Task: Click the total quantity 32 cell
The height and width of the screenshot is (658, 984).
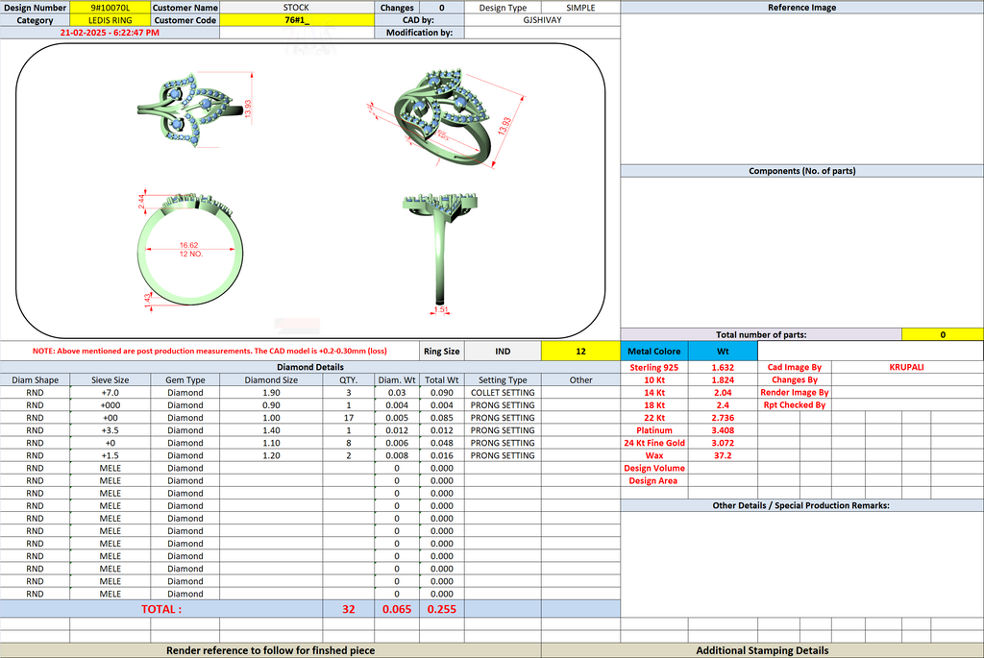Action: tap(348, 609)
